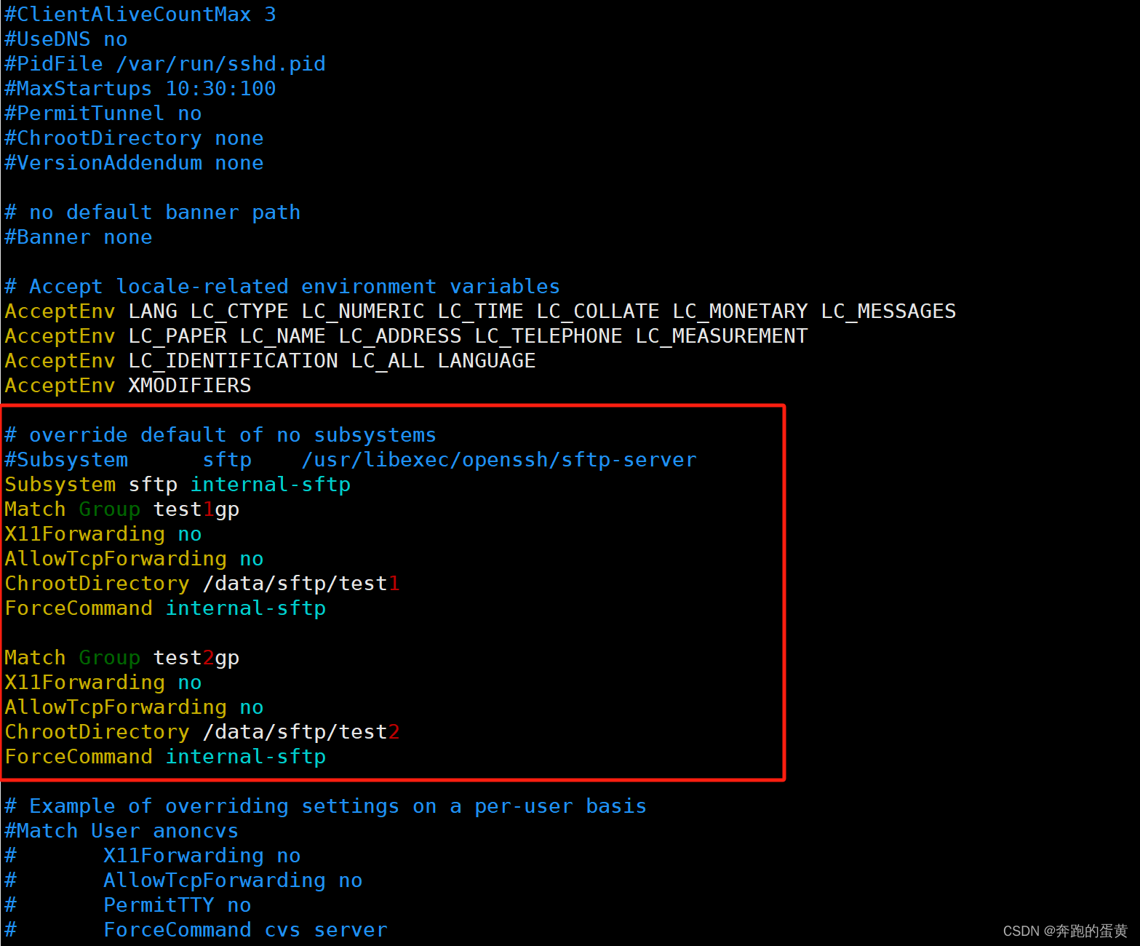Click the #PidFile /var/run/sshd.pid entry
The image size is (1140, 946).
point(164,63)
